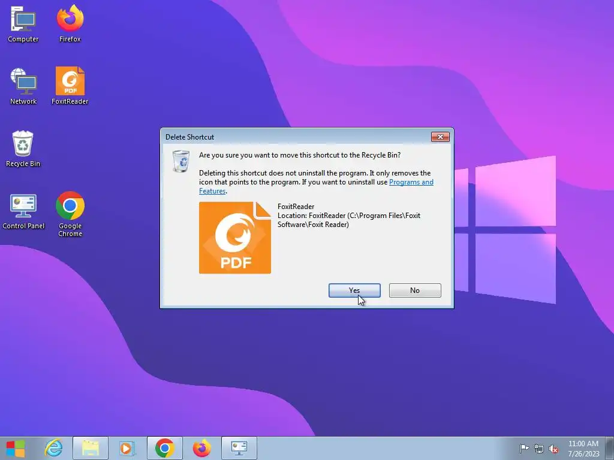Confirm deletion with the Yes button
The height and width of the screenshot is (460, 614).
pos(354,290)
